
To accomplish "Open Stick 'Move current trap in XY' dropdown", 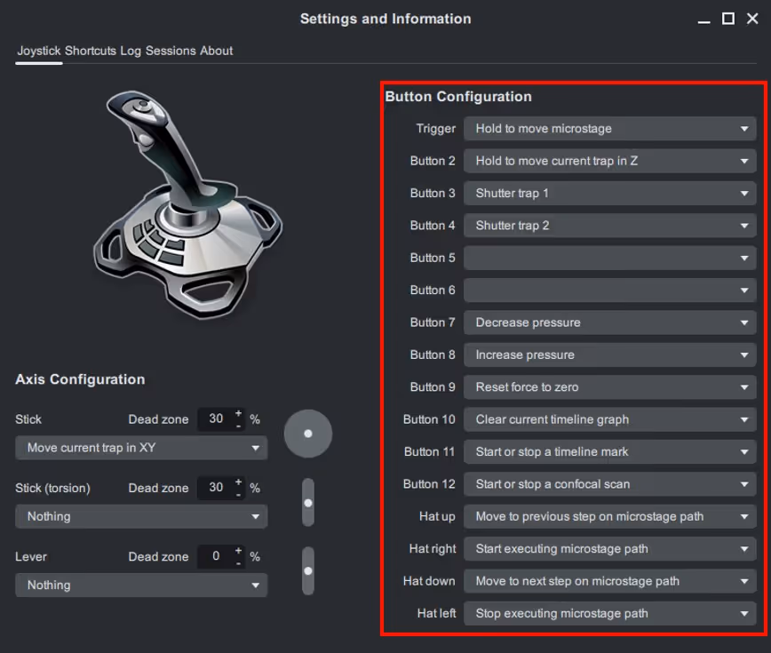I will pos(141,448).
